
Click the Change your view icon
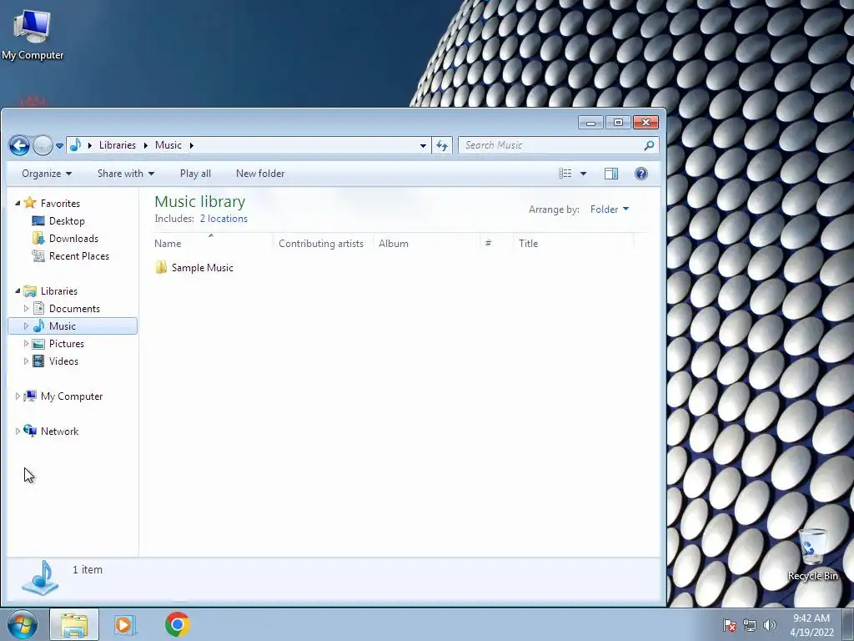(565, 174)
